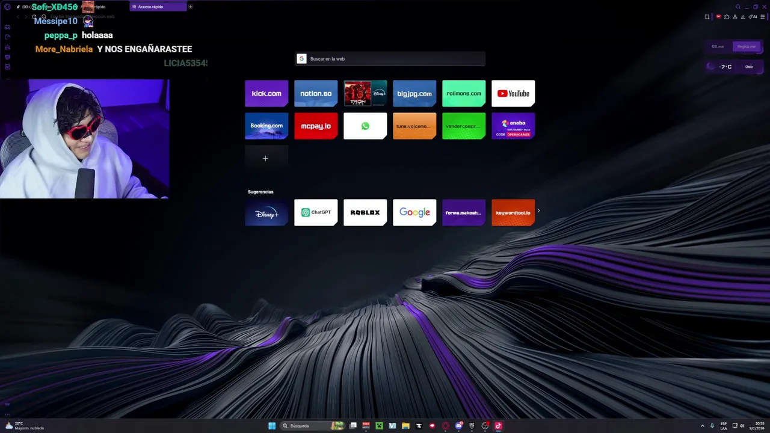Open the Booking.com speed dial tile

(266, 126)
